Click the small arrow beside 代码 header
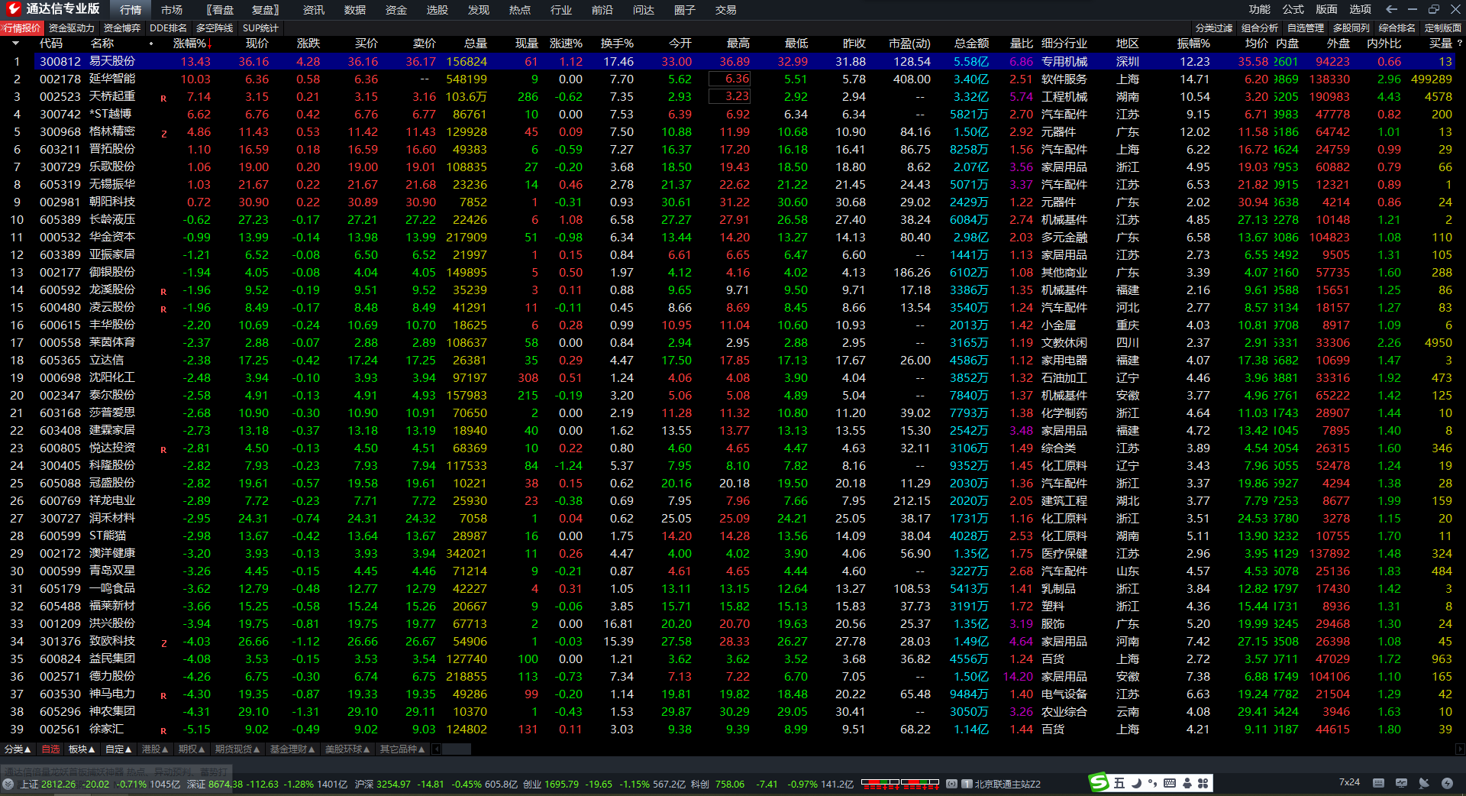The image size is (1466, 796). click(x=15, y=44)
